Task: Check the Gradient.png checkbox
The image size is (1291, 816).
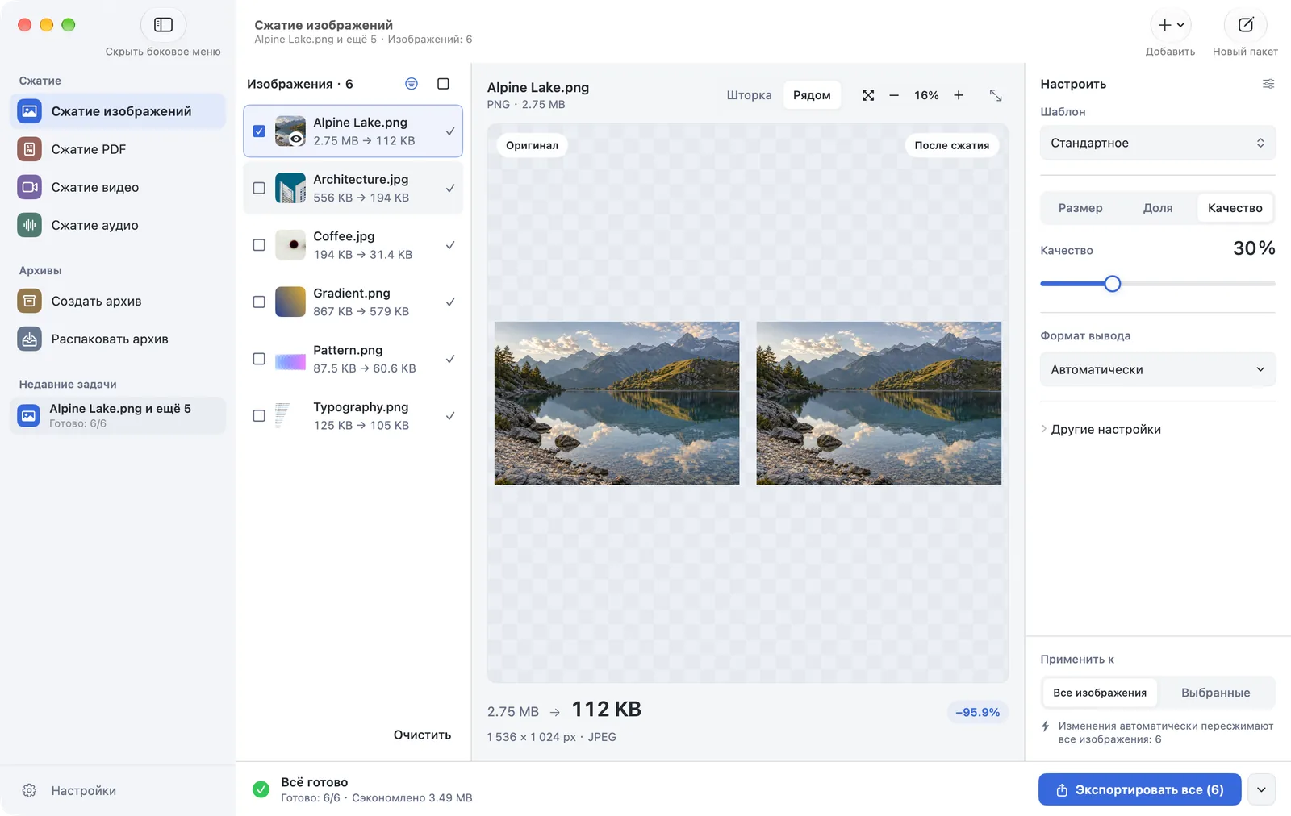Action: click(259, 302)
